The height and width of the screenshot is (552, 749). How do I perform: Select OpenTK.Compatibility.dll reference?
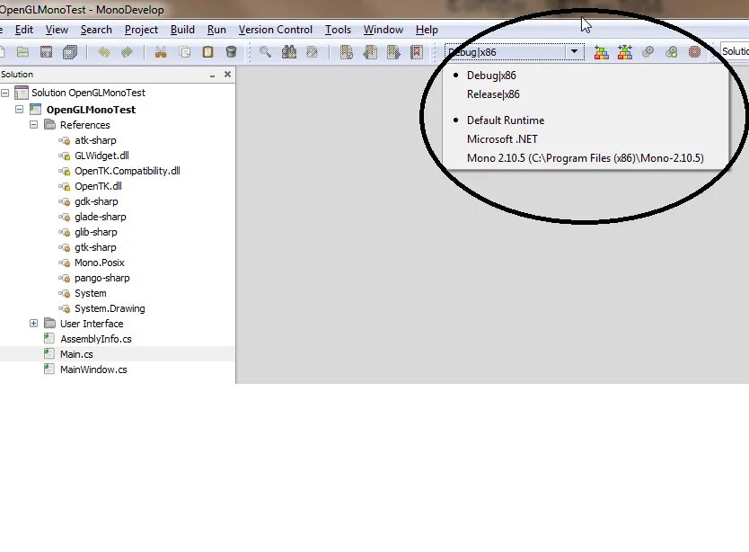tap(127, 171)
